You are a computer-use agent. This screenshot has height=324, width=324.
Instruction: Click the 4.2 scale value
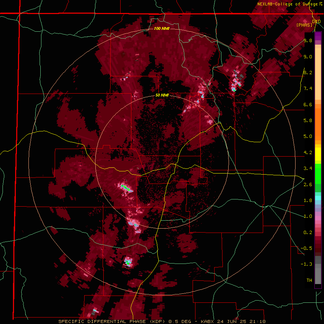[x=308, y=153]
